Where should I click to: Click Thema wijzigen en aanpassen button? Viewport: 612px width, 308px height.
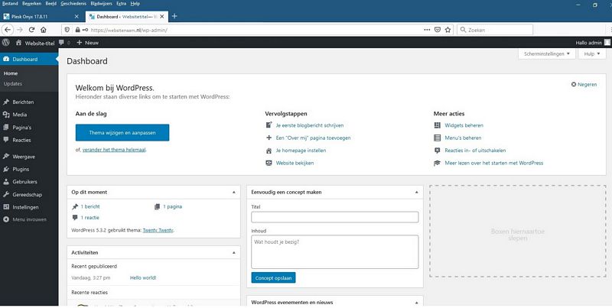pyautogui.click(x=122, y=132)
